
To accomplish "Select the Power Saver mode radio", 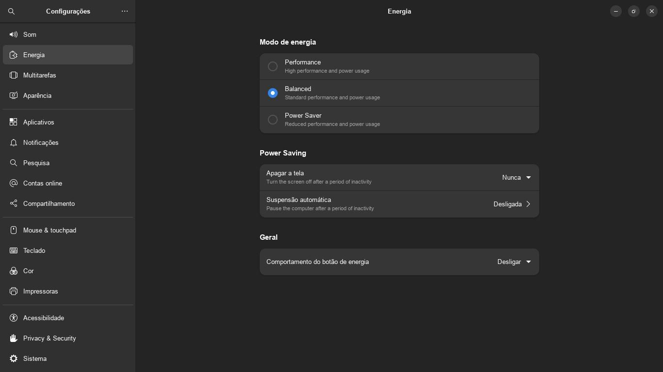I will coord(273,120).
